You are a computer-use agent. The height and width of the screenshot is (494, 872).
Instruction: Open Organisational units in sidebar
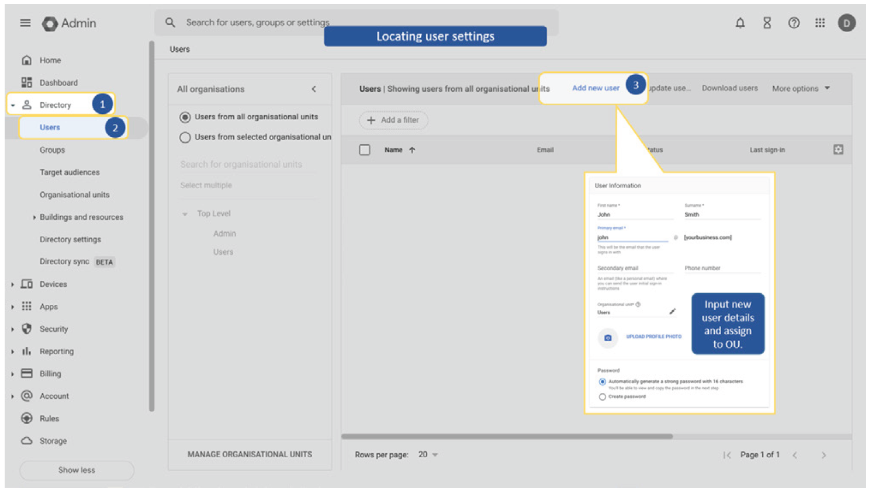click(x=74, y=194)
